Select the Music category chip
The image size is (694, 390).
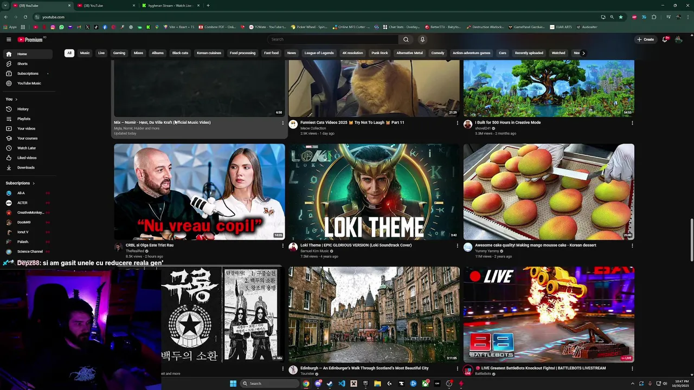coord(85,53)
